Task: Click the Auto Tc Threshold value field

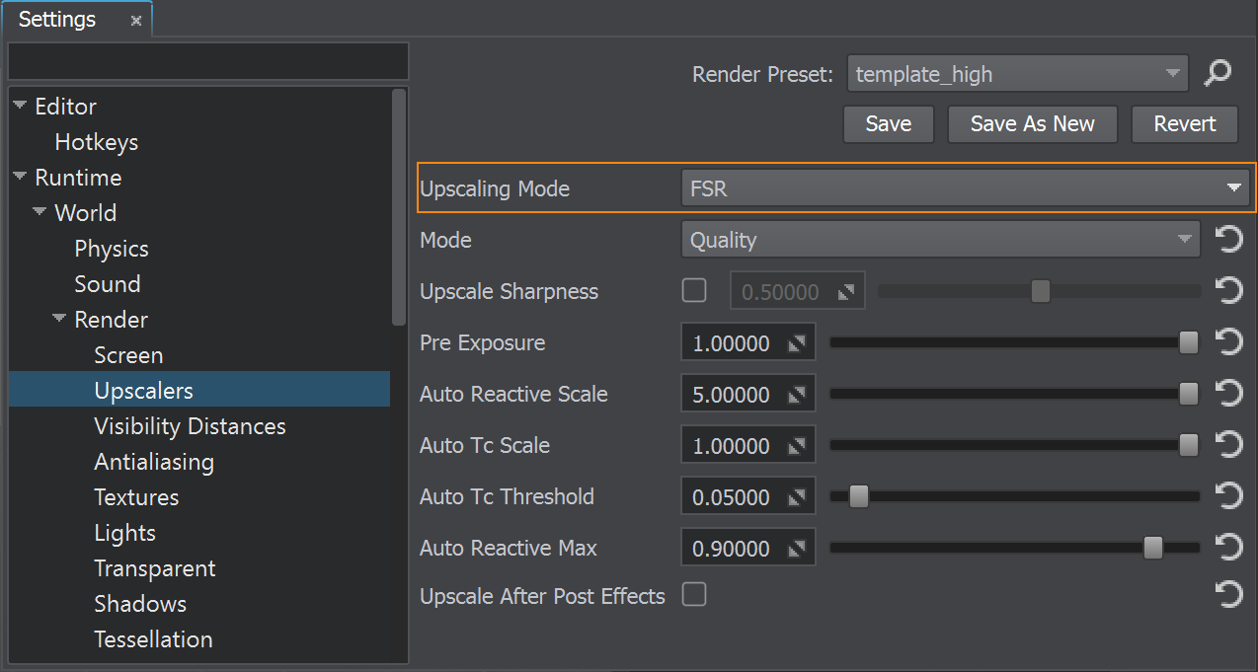Action: (748, 497)
